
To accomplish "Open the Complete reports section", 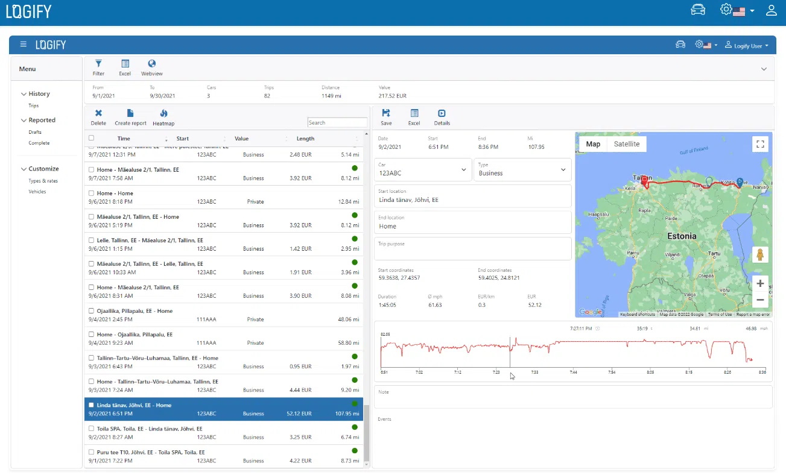I will [x=38, y=143].
